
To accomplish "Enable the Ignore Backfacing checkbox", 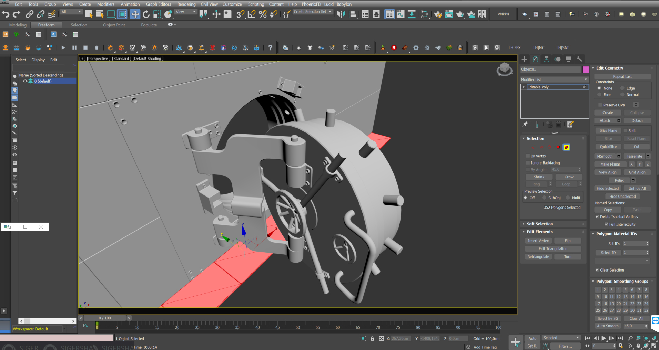I will tap(528, 163).
